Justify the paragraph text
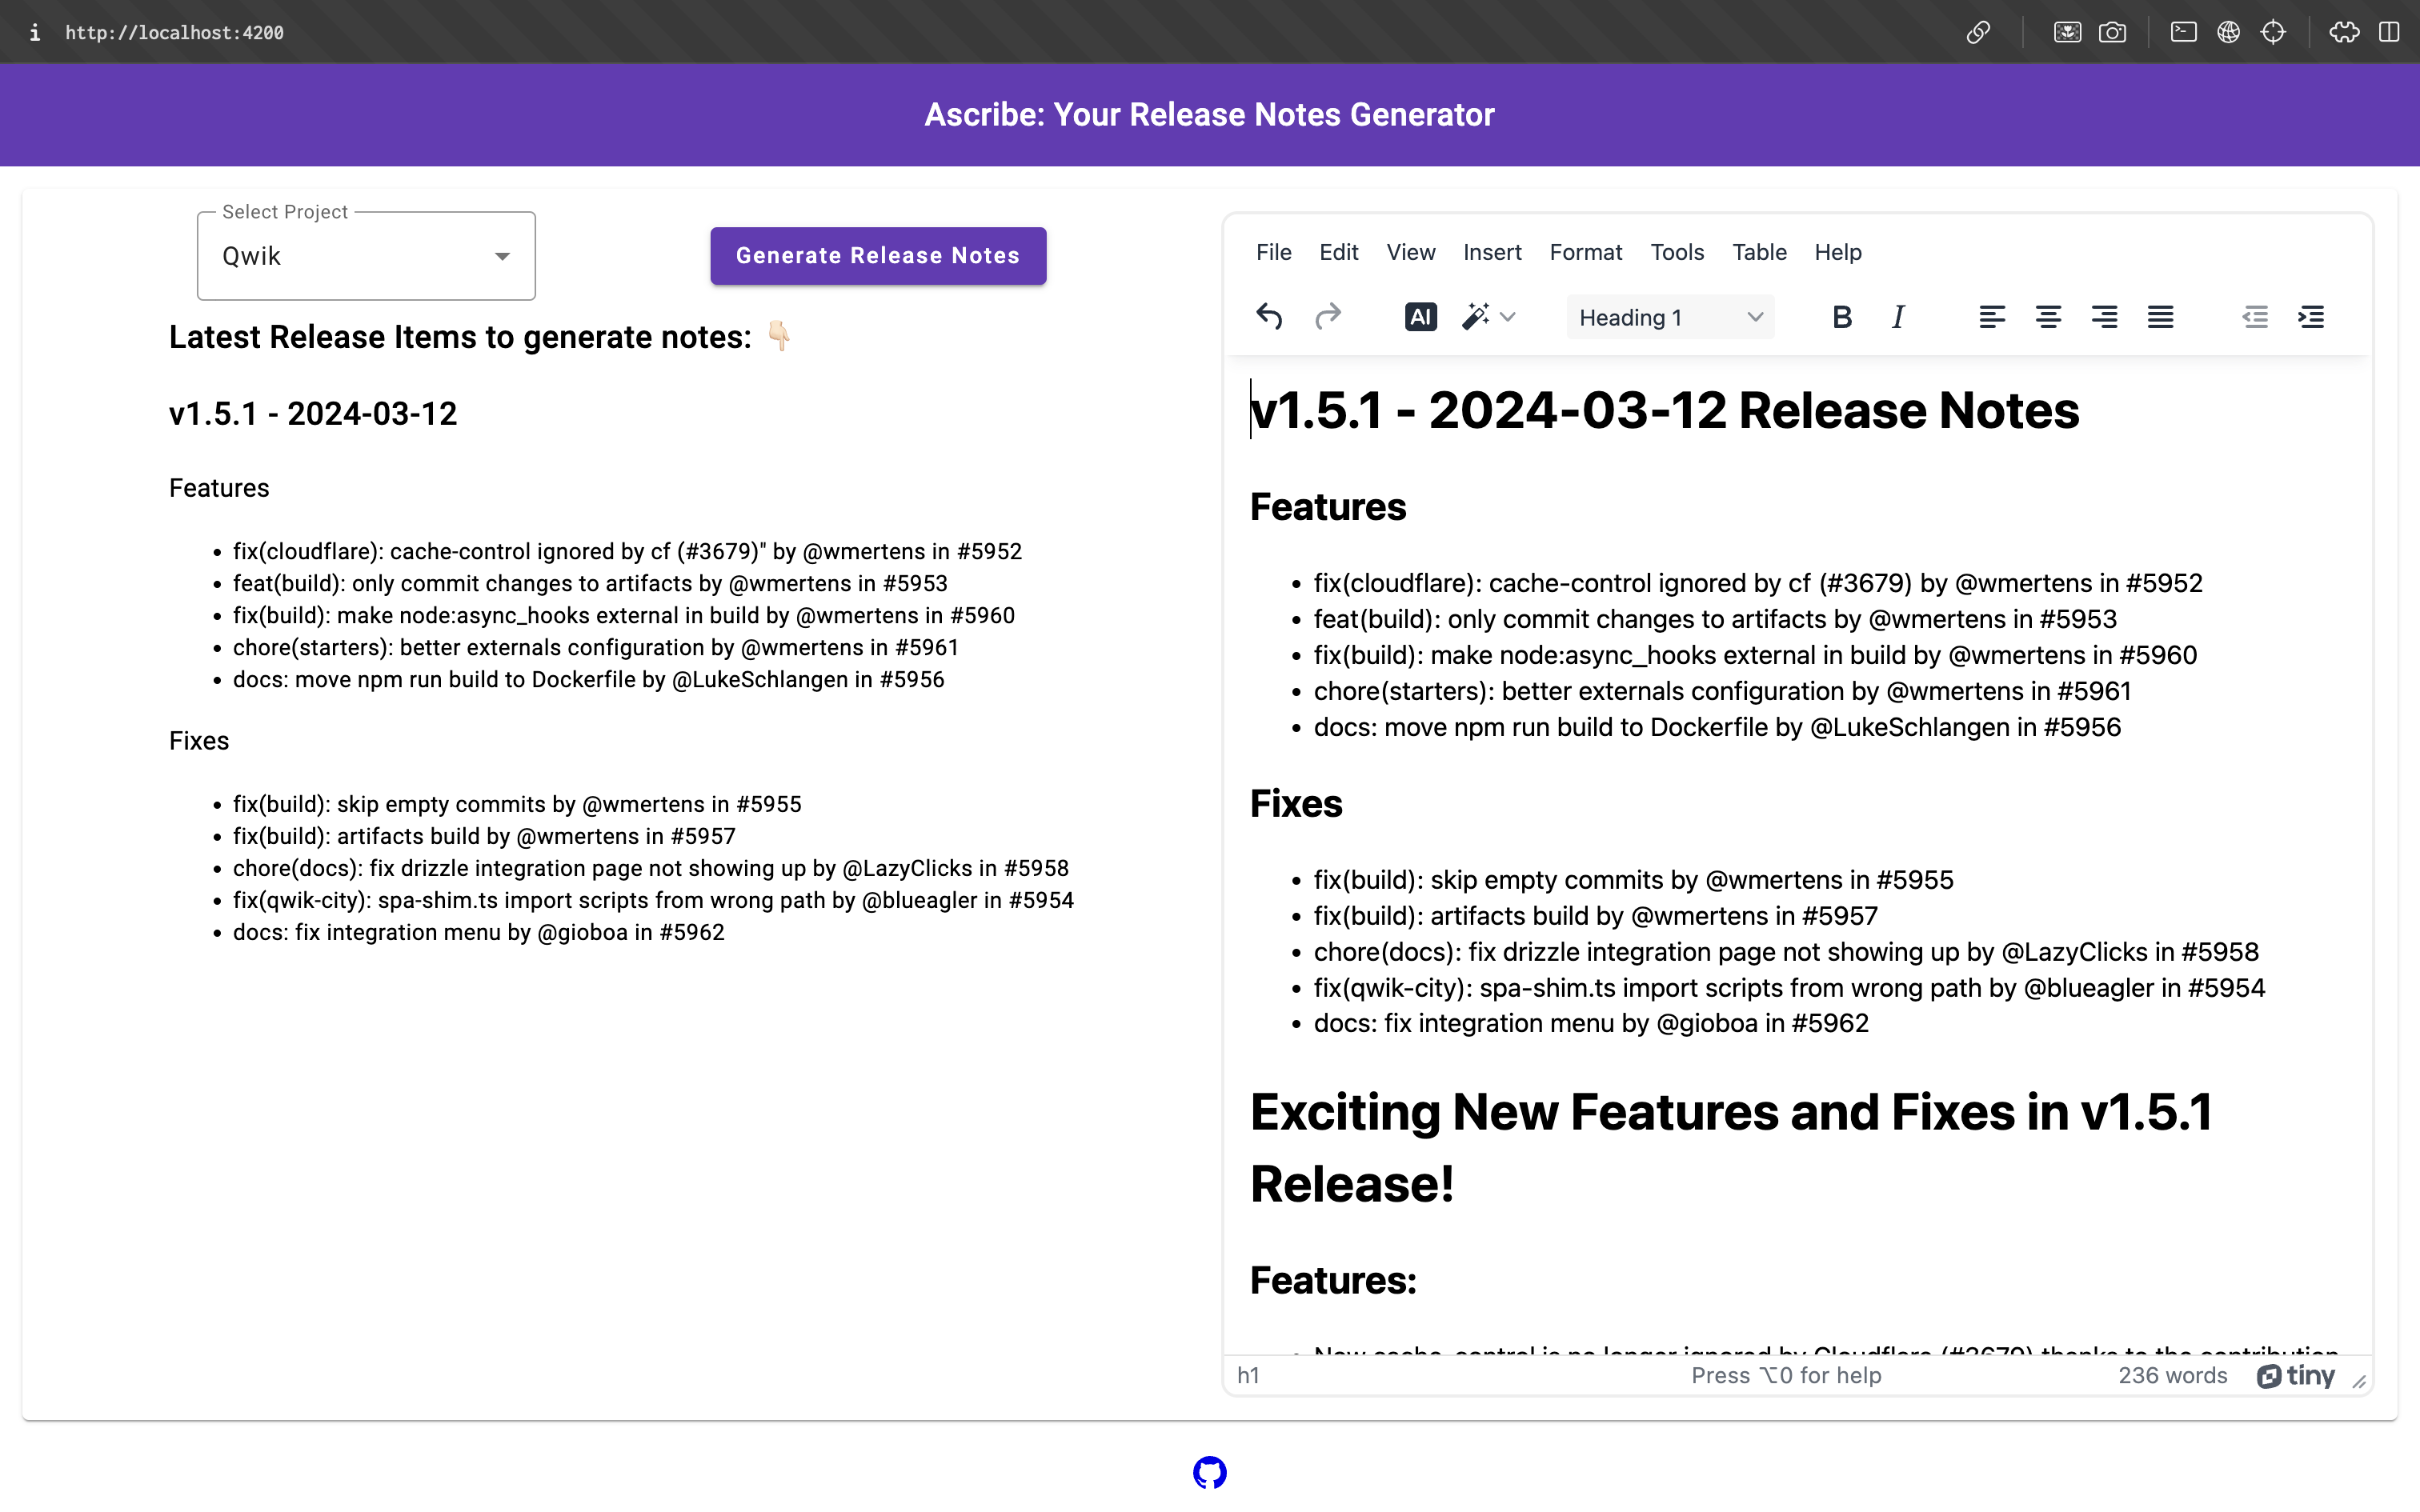The height and width of the screenshot is (1512, 2420). 2160,317
